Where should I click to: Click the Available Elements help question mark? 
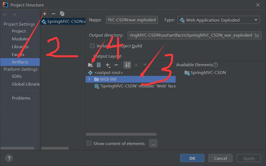[x=215, y=65]
